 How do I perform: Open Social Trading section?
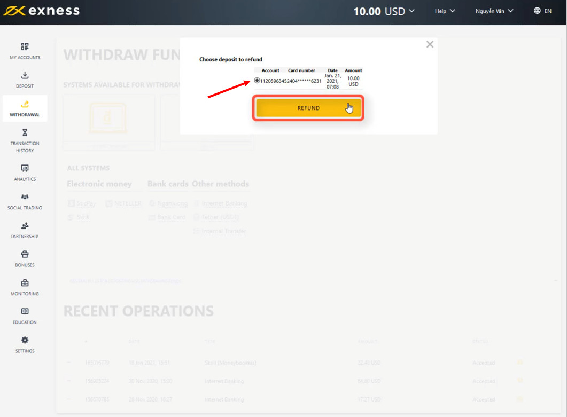[x=25, y=202]
